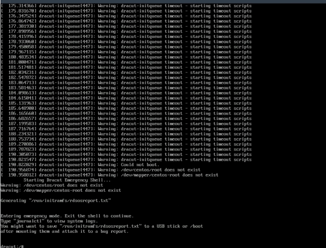
Task: Select line with timestamp 190.956874
Action: tap(100, 170)
